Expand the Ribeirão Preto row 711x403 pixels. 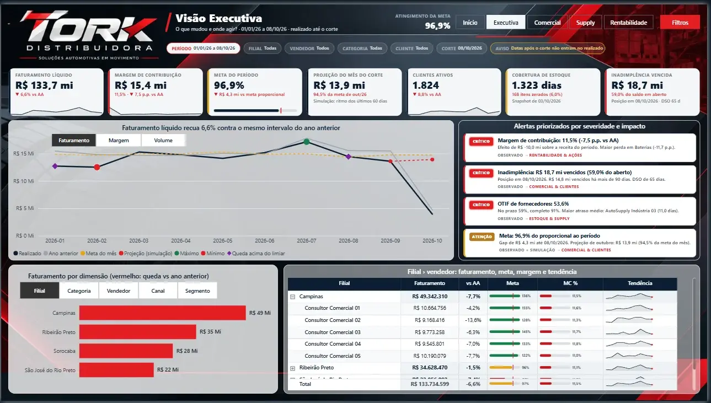coord(292,368)
